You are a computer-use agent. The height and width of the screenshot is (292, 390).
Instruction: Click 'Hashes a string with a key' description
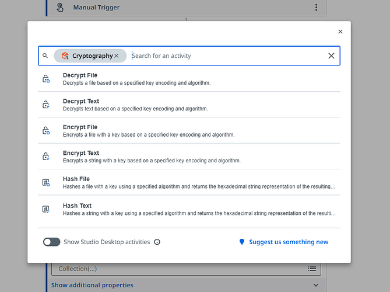(x=199, y=213)
